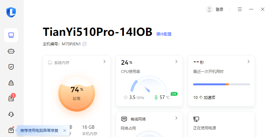The height and width of the screenshot is (137, 273).
Task: Click the 登录 login link
Action: (219, 10)
